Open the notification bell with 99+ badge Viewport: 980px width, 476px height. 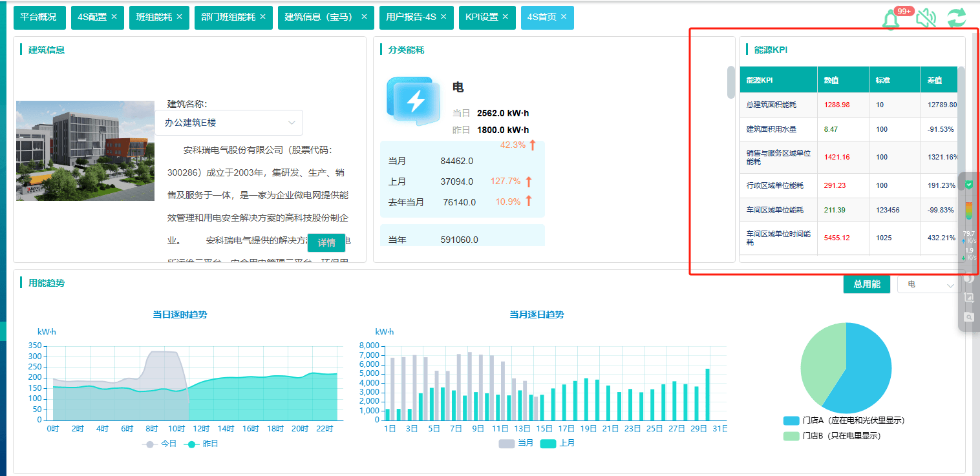[x=891, y=19]
